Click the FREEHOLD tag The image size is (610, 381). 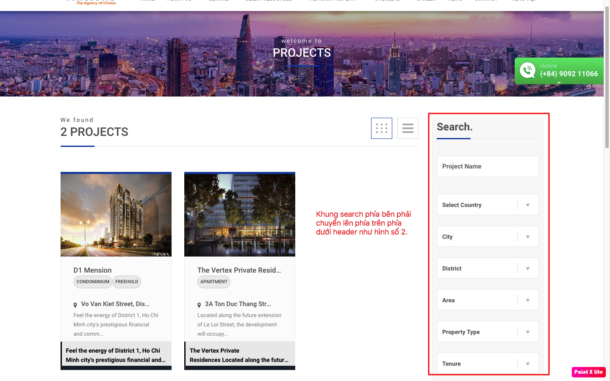[x=127, y=282]
